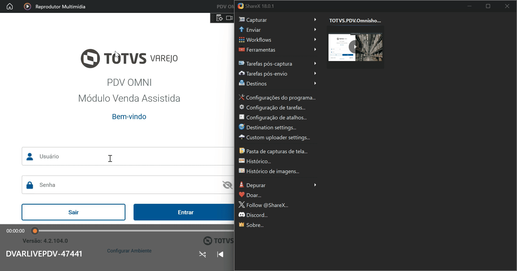Open Histórico de imagens in ShareX
Screen dimensions: 517x271
278,171
